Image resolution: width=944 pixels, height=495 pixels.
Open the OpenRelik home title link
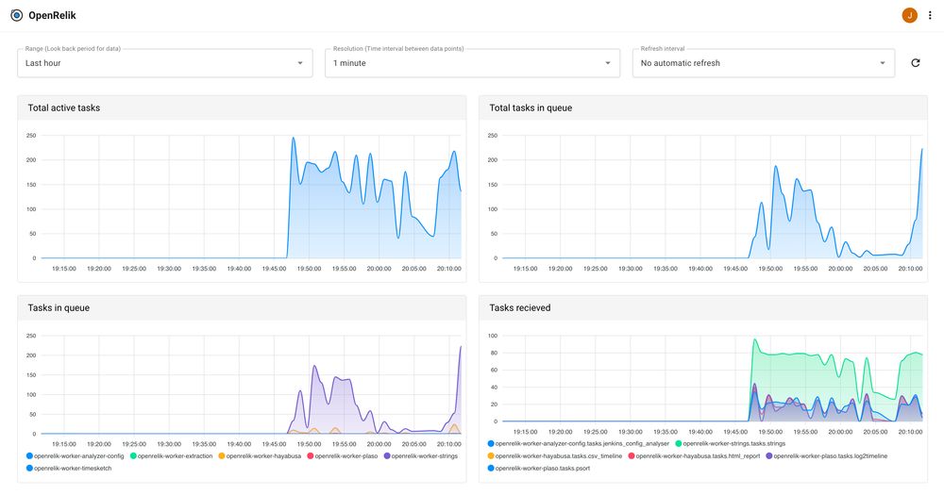52,16
